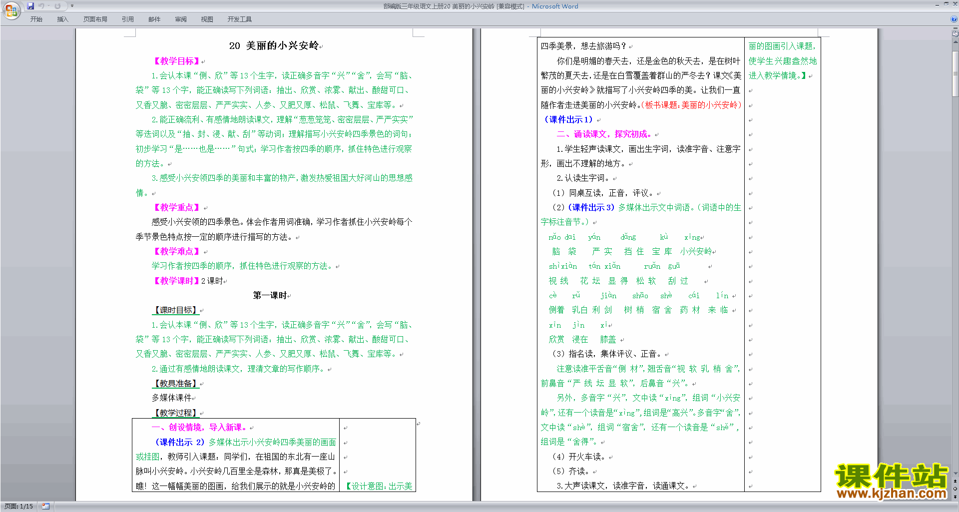
Task: Expand Customize Quick Access Toolbar dropdown
Action: 72,6
